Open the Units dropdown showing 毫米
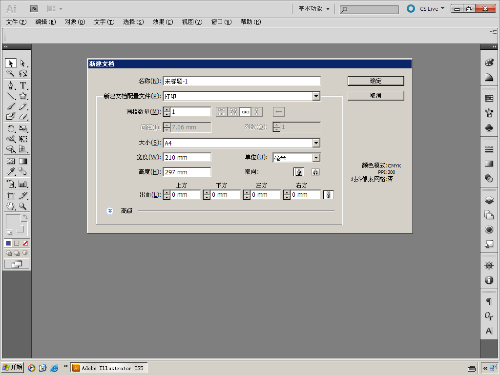 (x=296, y=158)
